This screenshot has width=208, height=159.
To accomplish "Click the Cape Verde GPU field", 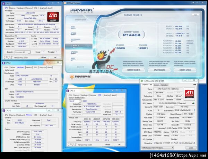I will [x=158, y=92].
